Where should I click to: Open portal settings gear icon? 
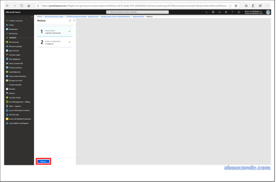coord(226,12)
